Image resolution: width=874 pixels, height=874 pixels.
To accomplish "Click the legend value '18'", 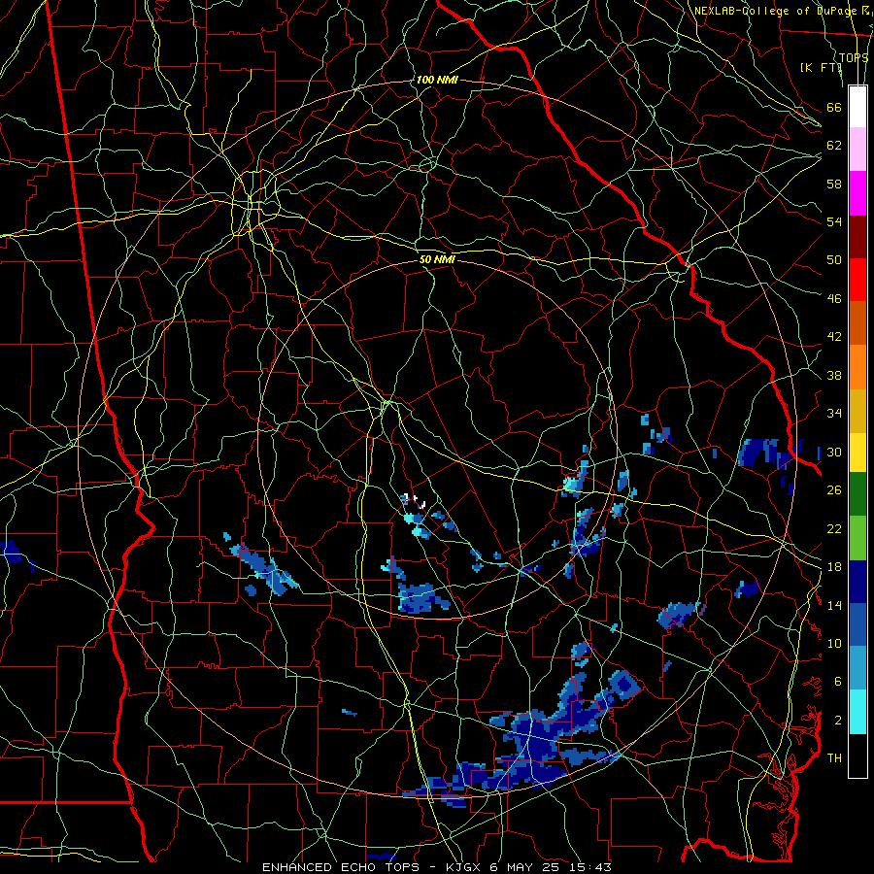I will [834, 567].
